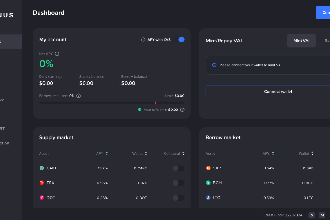
Task: Click the info icon in connect wallet notice
Action: click(x=214, y=65)
